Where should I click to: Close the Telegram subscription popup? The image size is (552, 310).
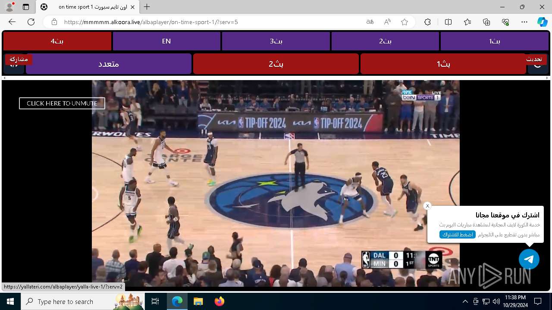[427, 206]
